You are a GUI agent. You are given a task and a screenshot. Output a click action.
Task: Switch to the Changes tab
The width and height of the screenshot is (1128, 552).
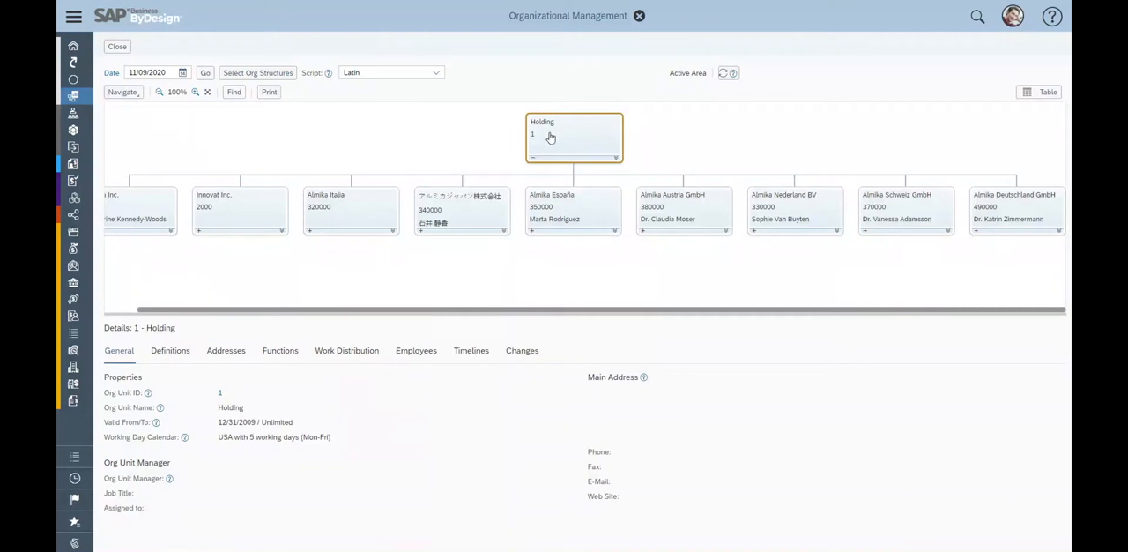pyautogui.click(x=523, y=351)
